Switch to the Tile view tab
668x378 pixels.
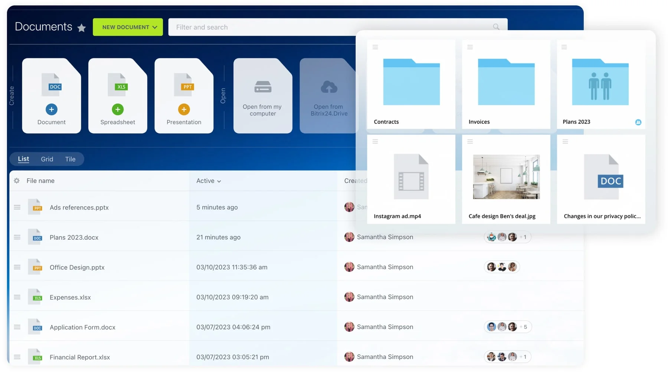[x=70, y=159]
